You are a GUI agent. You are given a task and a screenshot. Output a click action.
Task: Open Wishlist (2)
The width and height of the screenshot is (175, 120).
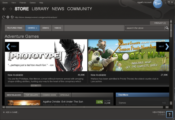point(160,23)
